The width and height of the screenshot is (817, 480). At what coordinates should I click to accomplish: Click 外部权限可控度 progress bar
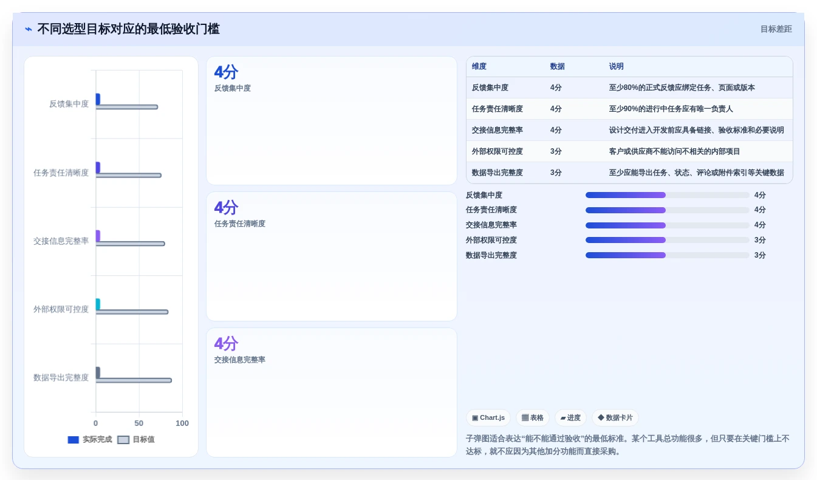coord(667,240)
